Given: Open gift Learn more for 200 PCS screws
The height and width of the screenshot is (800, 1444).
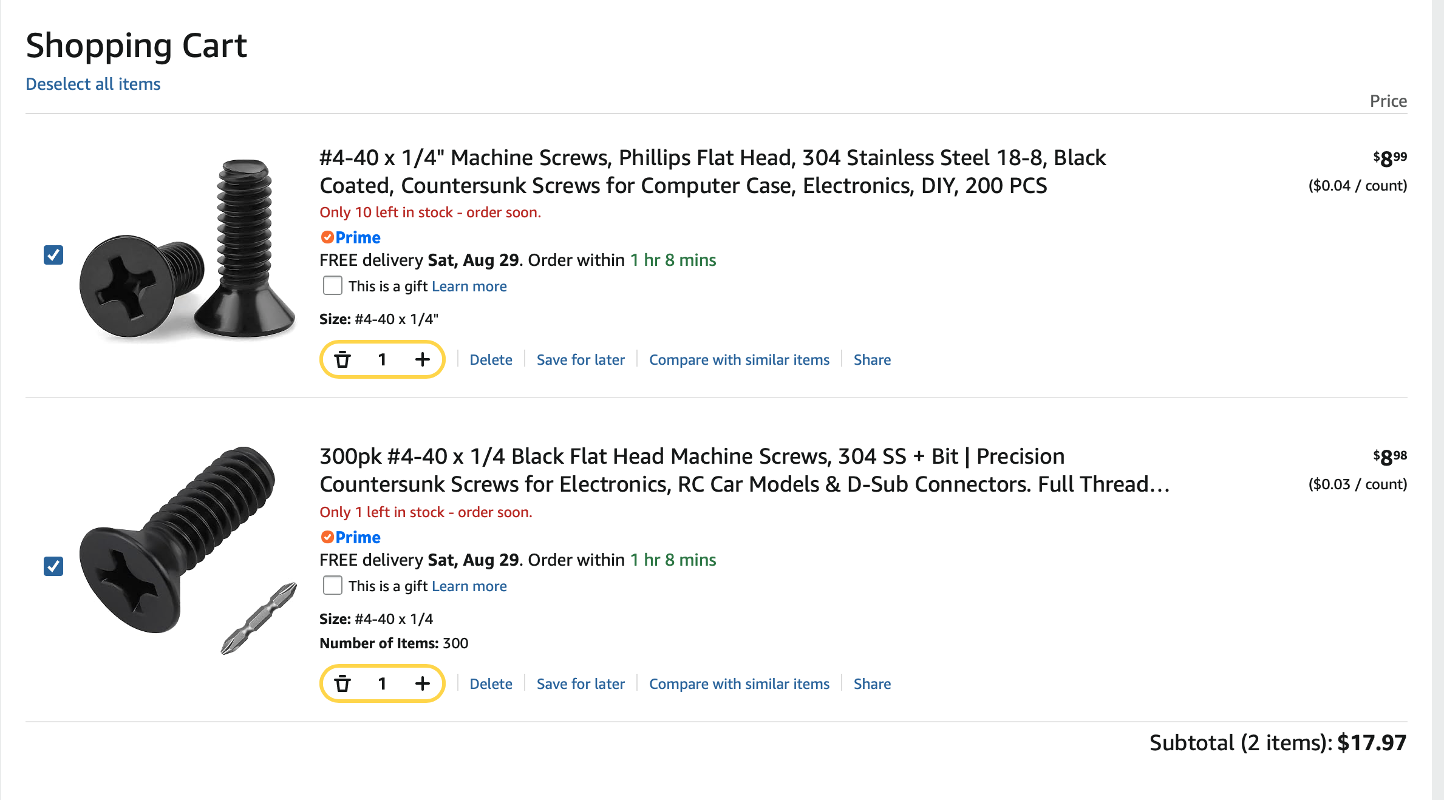Looking at the screenshot, I should (x=469, y=286).
